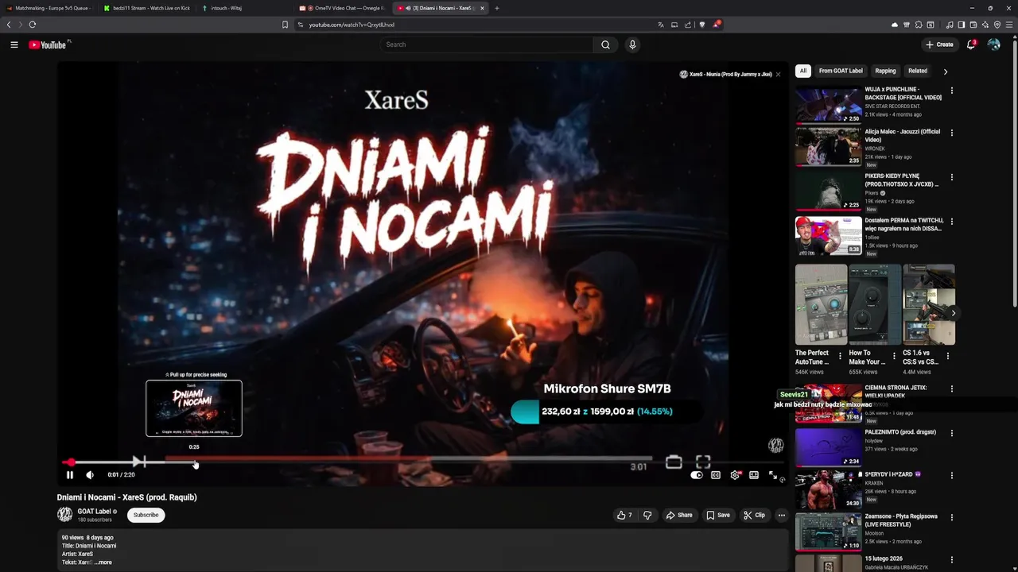Open the Brave shields icon
1018x572 pixels.
point(701,25)
